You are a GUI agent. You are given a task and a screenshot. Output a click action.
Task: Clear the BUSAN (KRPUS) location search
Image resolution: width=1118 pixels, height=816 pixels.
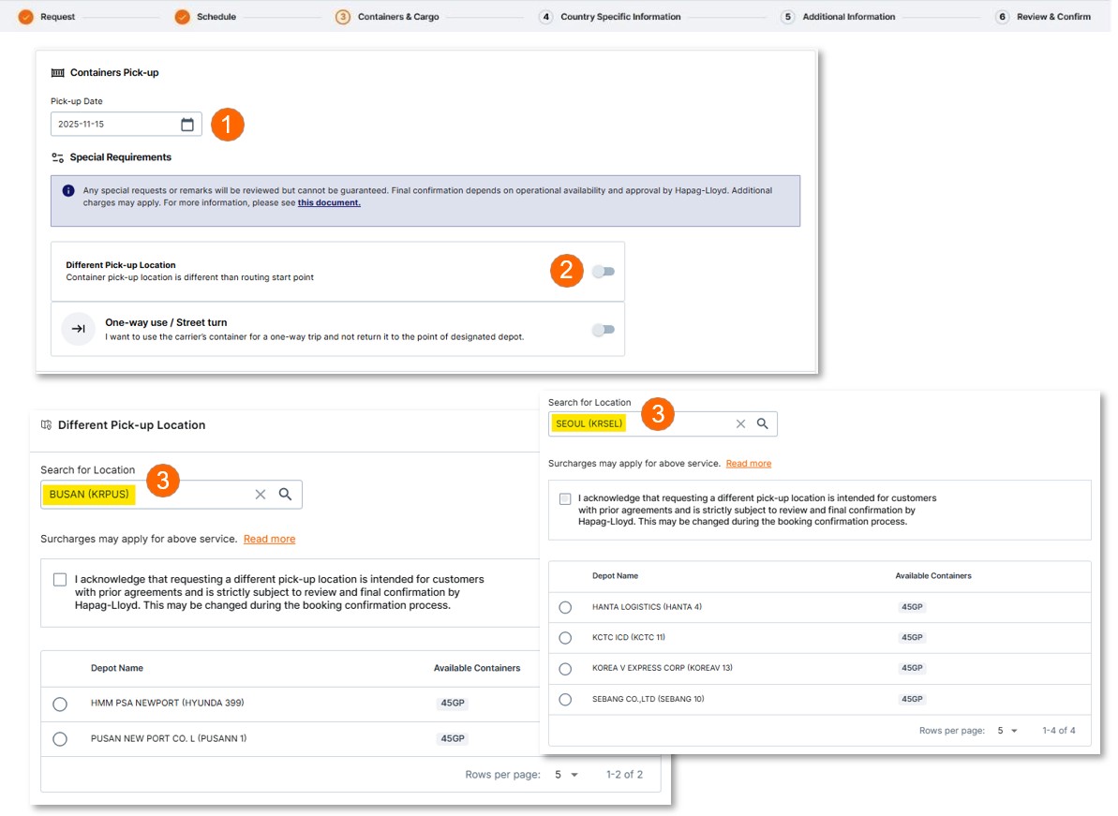coord(261,495)
